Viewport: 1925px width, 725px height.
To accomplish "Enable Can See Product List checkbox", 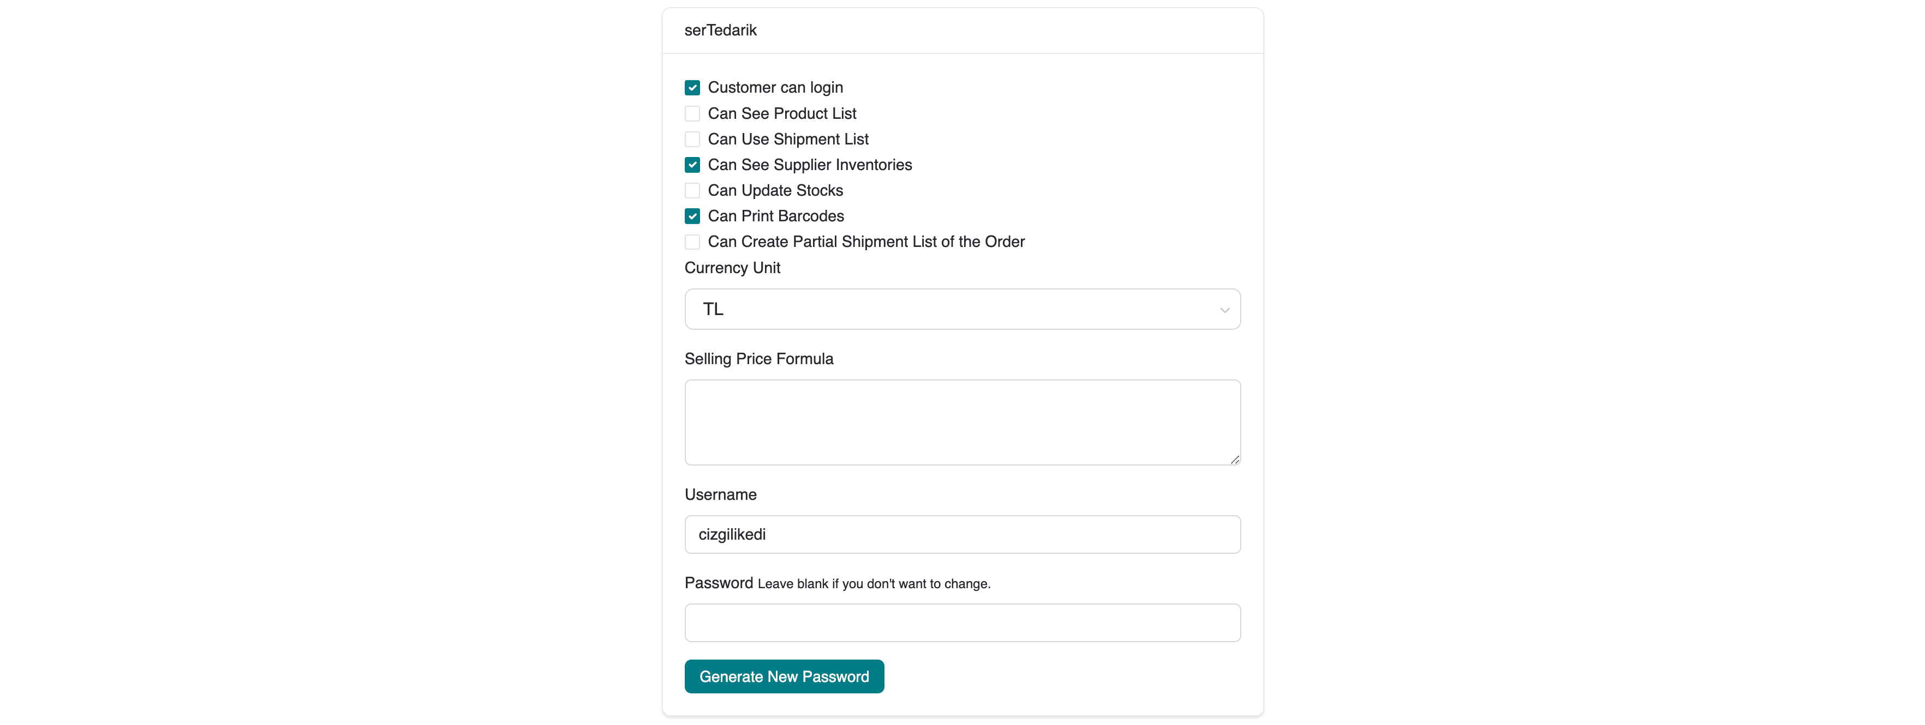I will tap(692, 113).
